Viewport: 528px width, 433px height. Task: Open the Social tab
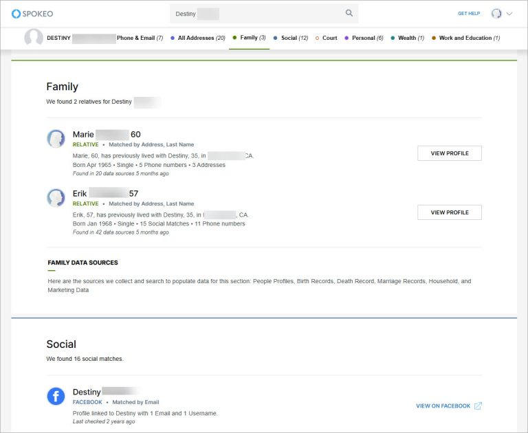[291, 38]
